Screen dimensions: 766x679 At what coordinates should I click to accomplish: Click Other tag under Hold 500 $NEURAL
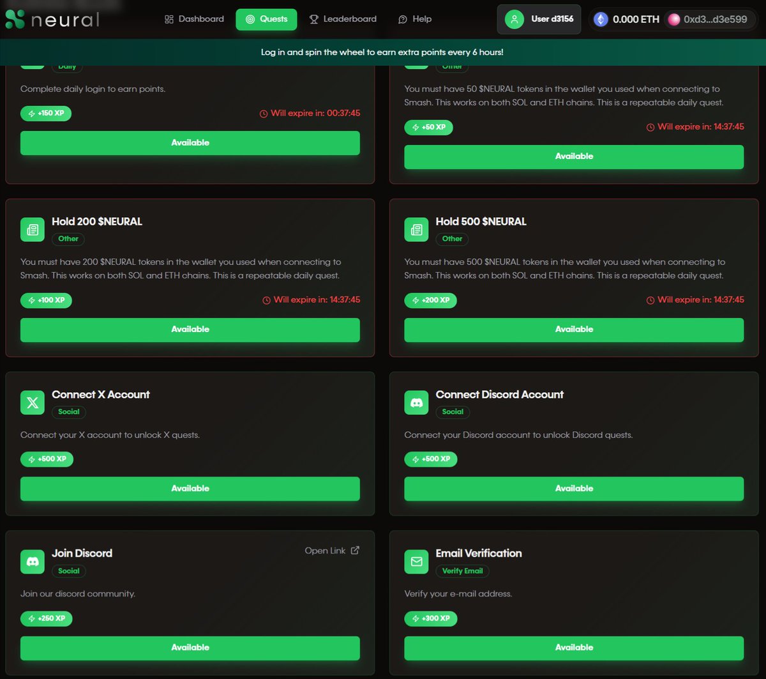coord(452,239)
